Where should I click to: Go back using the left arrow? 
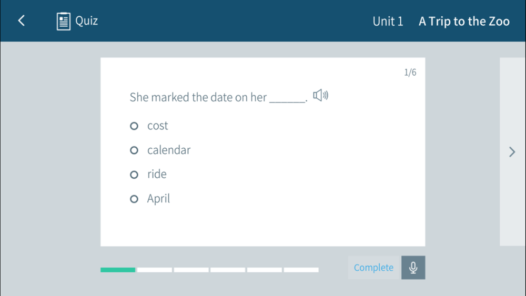click(x=22, y=21)
